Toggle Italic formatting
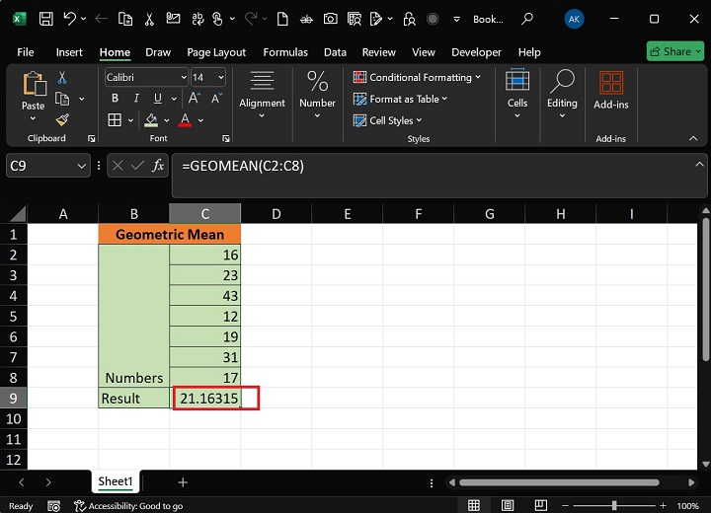The image size is (711, 513). (136, 99)
